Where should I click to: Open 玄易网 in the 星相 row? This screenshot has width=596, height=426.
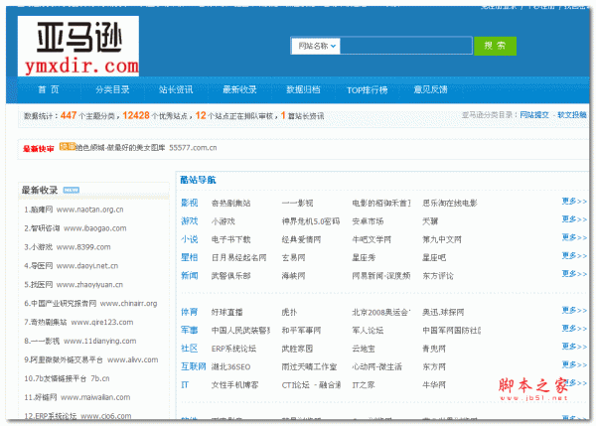click(x=293, y=258)
